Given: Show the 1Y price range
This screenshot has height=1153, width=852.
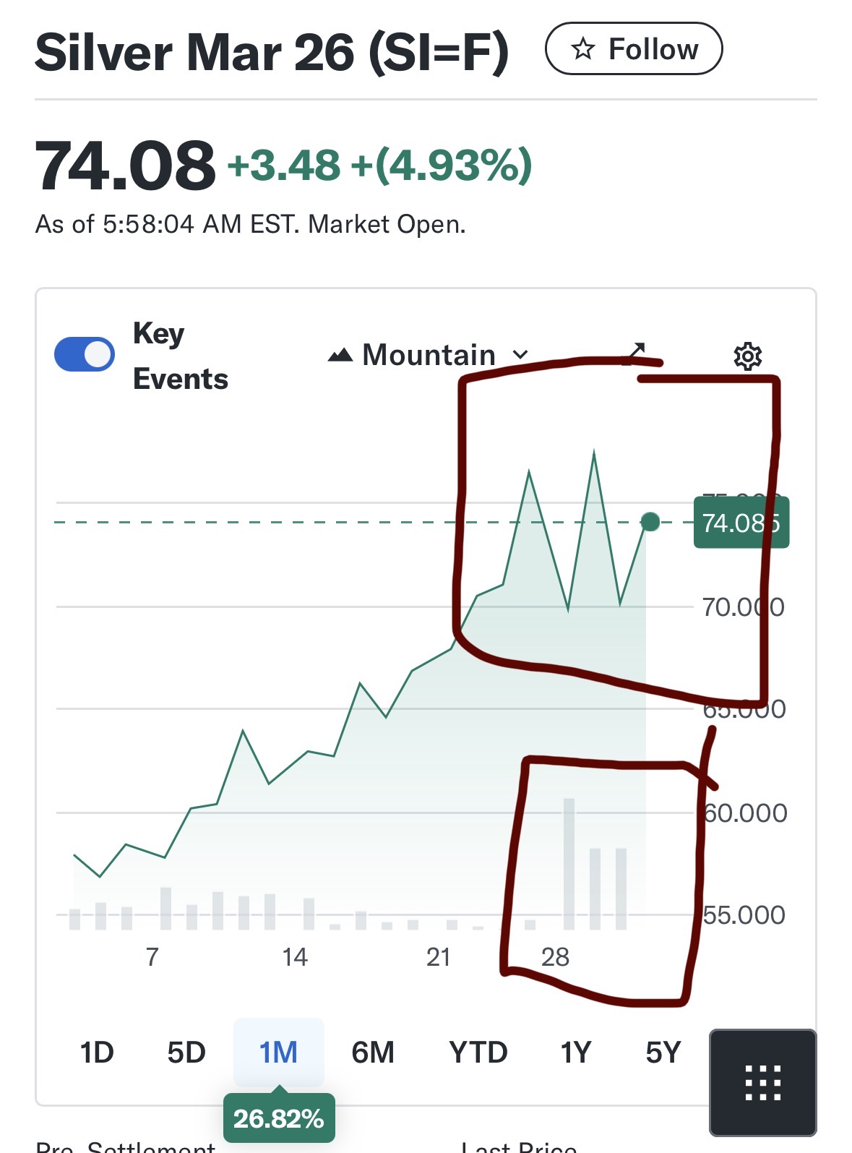Looking at the screenshot, I should [x=576, y=1053].
